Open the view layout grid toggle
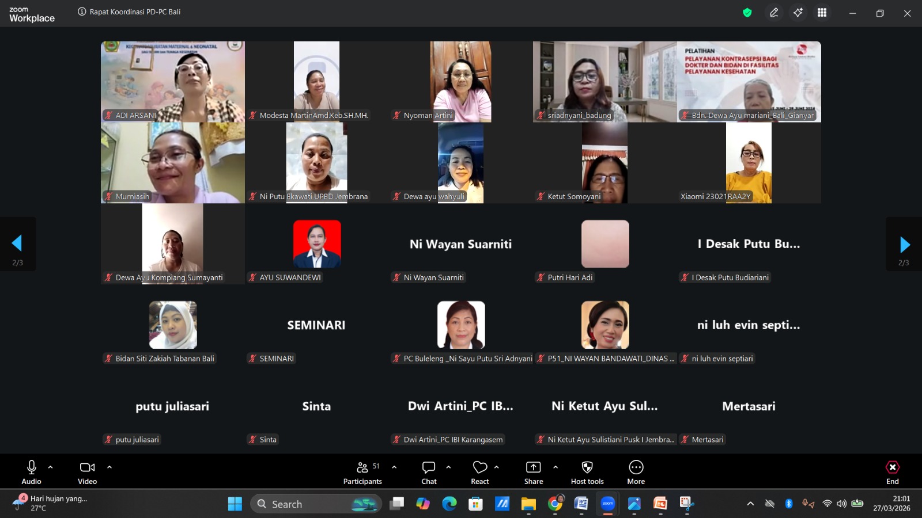Screen dimensions: 922x518 [822, 13]
